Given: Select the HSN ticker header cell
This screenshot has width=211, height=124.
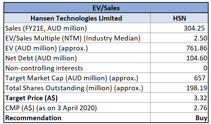Looking at the screenshot, I should (x=179, y=18).
